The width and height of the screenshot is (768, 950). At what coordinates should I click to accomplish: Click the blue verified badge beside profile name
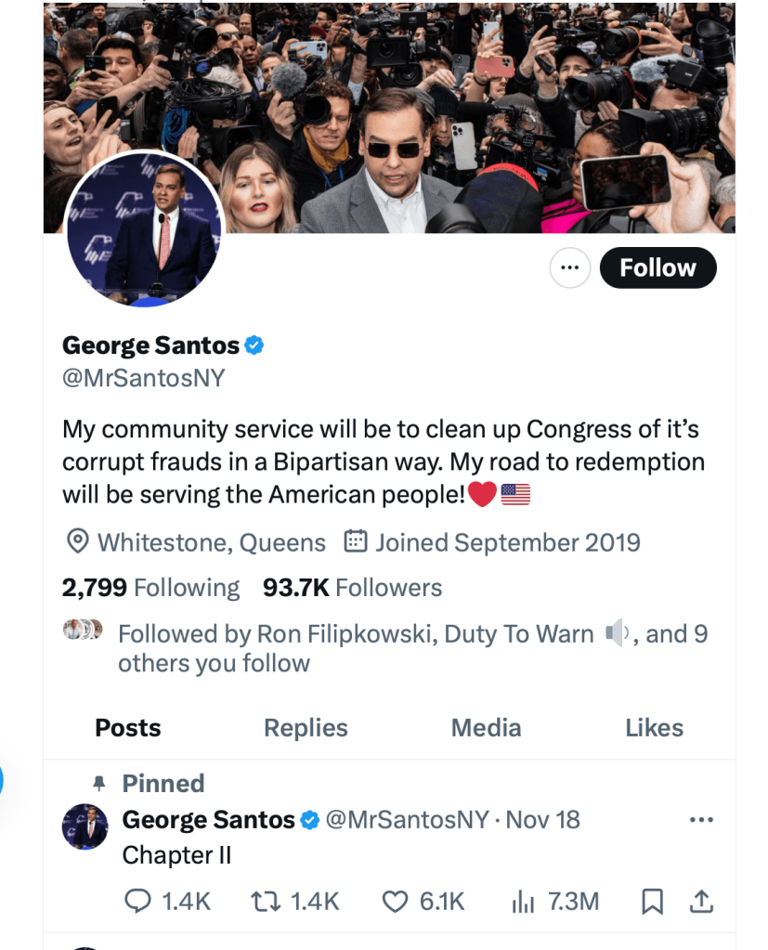click(254, 345)
